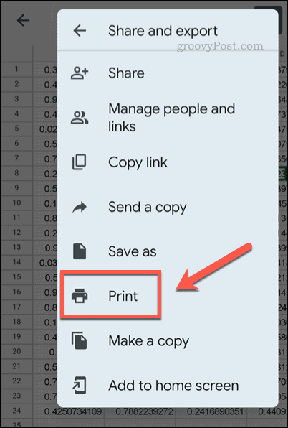Viewport: 288px width, 428px height.
Task: Open the Share option
Action: tap(168, 73)
